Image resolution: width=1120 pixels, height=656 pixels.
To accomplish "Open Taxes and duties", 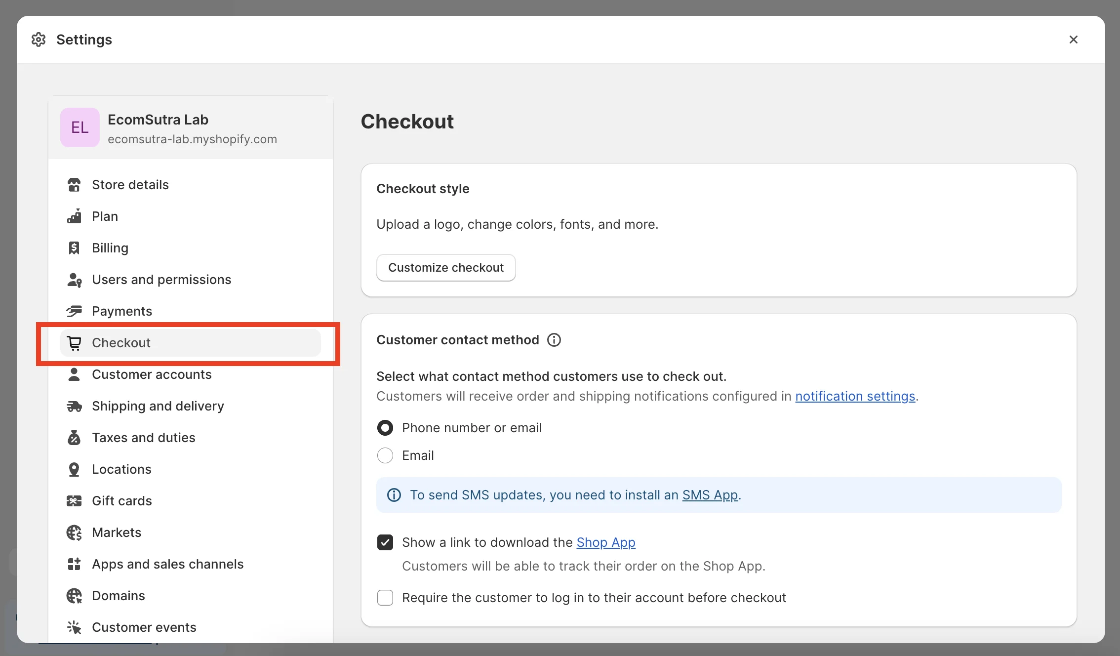I will [191, 438].
